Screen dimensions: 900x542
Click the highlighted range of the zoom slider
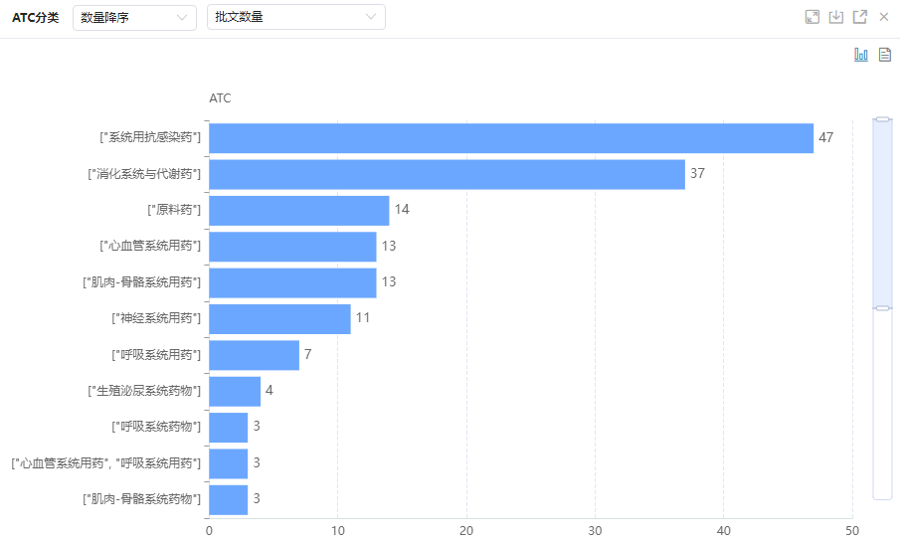(882, 214)
